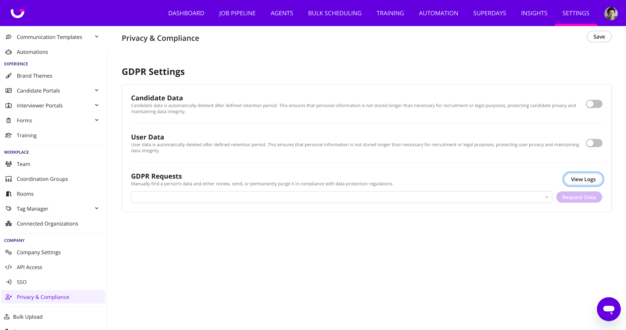Viewport: 626px width, 330px height.
Task: Click the Automations robot icon
Action: click(9, 52)
